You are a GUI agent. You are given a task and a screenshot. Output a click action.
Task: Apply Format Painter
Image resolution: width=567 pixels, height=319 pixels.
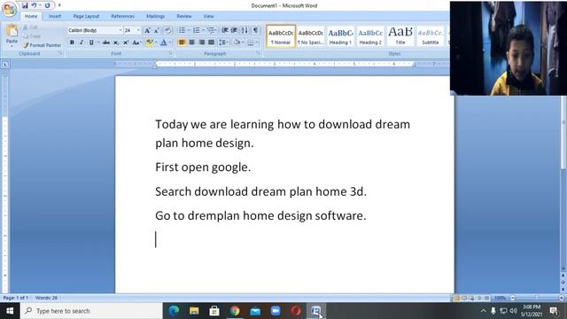point(42,45)
